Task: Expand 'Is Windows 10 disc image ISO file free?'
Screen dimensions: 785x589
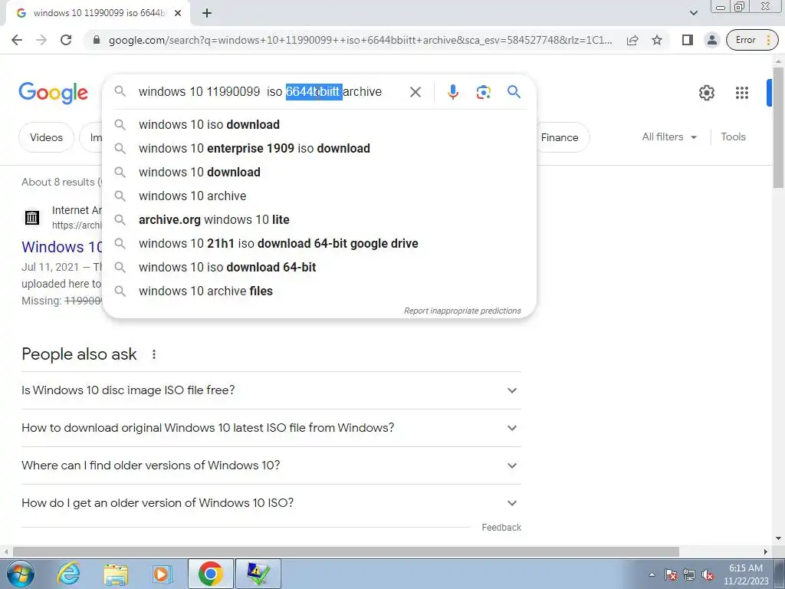Action: [x=271, y=390]
